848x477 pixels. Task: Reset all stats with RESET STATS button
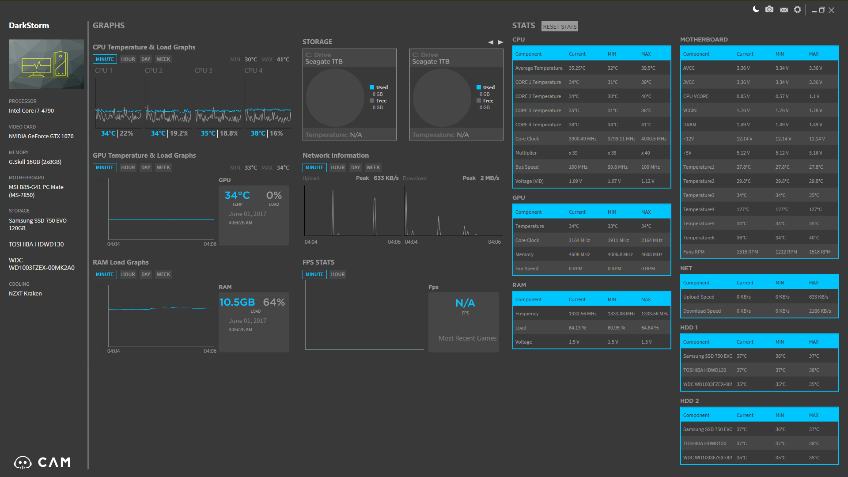tap(560, 26)
